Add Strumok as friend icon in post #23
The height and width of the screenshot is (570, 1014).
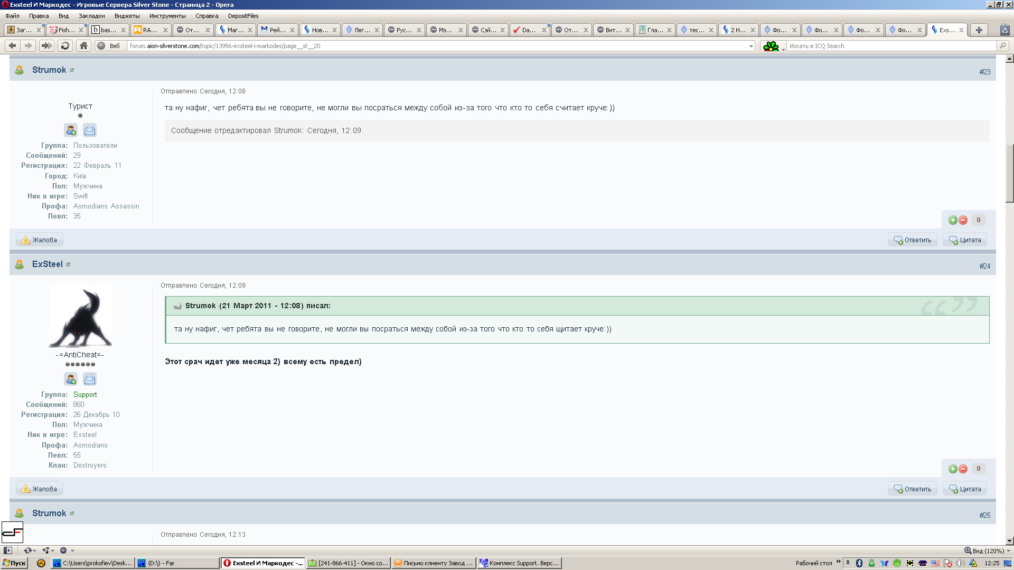click(x=71, y=130)
